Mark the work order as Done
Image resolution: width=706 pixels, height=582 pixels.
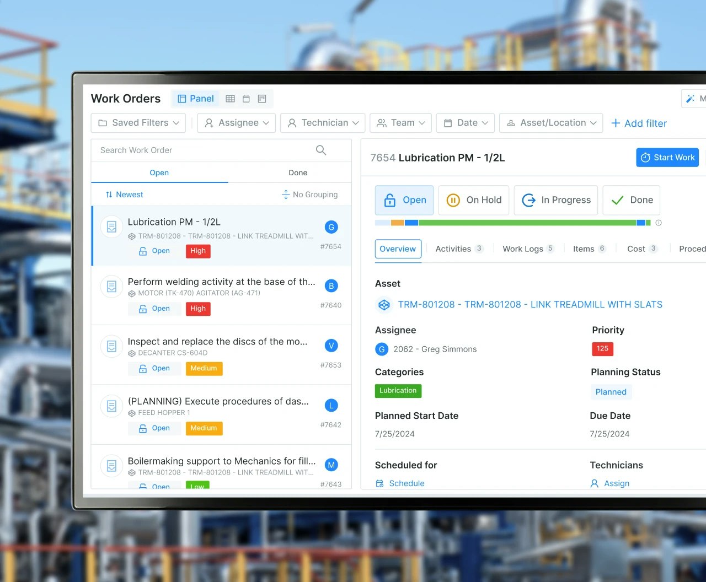(631, 200)
